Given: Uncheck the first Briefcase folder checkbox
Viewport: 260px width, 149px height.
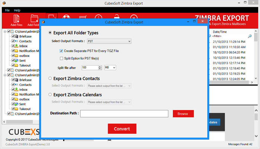Looking at the screenshot, I should coord(13,36).
